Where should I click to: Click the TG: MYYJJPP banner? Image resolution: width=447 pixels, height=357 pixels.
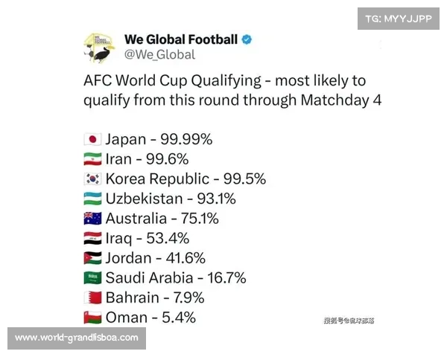[x=399, y=19]
